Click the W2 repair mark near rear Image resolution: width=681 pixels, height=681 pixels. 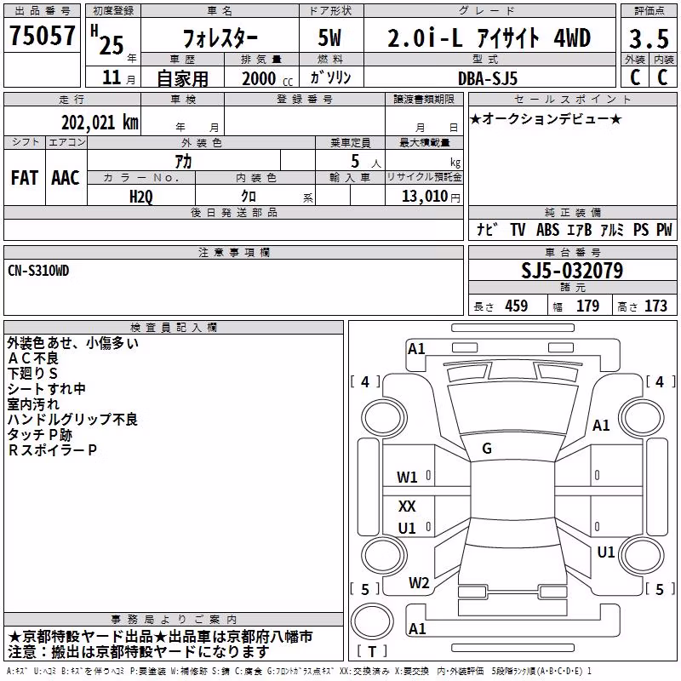[x=419, y=582]
